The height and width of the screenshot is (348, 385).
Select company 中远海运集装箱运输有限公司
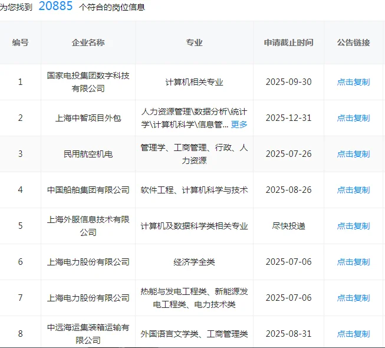pos(88,334)
